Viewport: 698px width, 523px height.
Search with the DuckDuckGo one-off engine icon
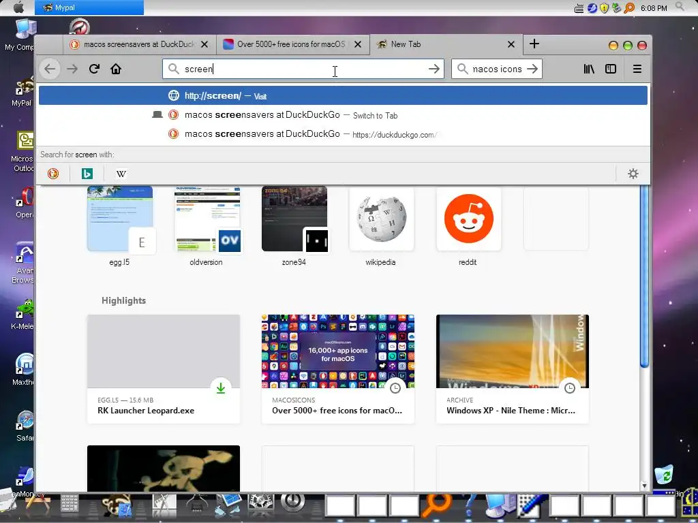pyautogui.click(x=53, y=174)
